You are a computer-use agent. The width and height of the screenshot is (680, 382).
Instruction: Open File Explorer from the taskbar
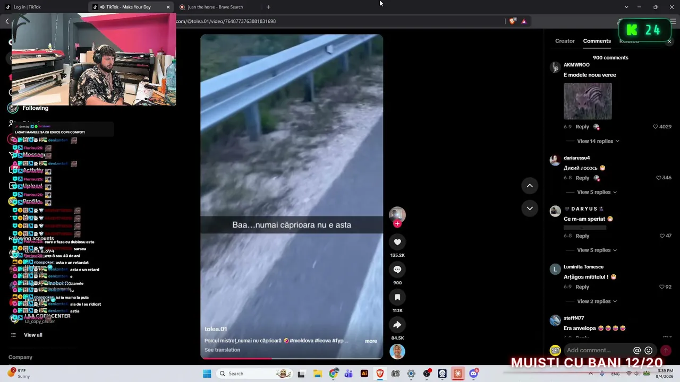317,374
